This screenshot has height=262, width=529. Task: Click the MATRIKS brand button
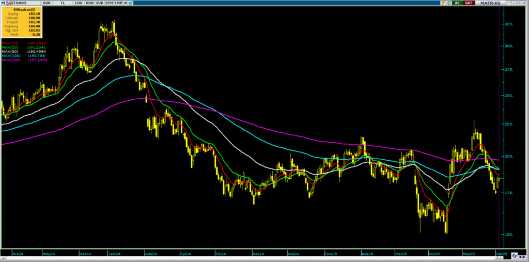point(490,3)
